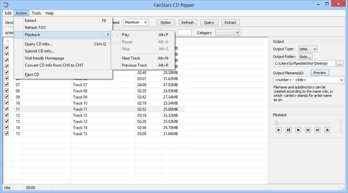Uncheck the checkbox for Track 07

coord(7,85)
